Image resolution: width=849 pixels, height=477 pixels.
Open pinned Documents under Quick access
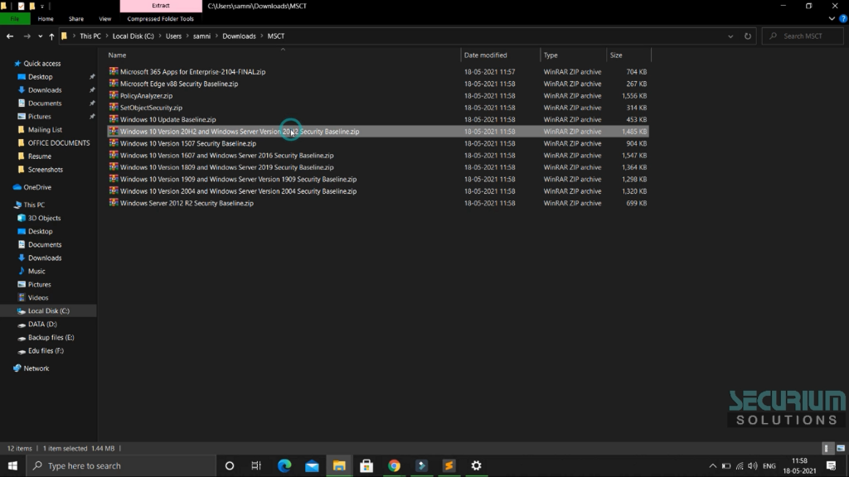[45, 104]
